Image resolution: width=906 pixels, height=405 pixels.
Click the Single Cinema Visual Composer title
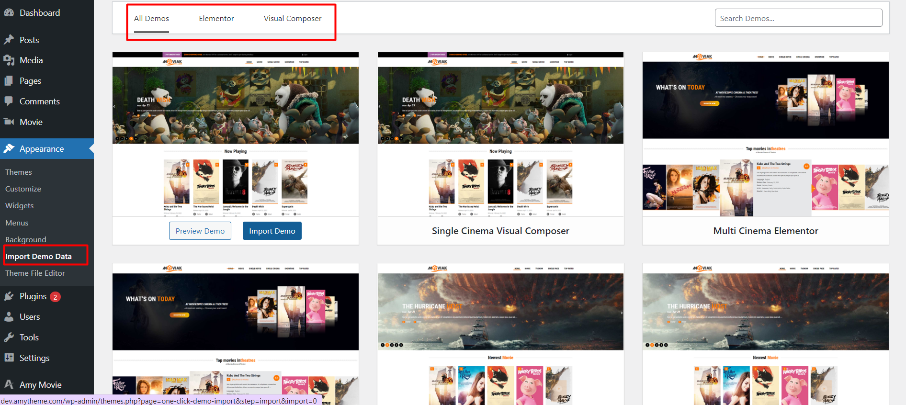coord(500,231)
